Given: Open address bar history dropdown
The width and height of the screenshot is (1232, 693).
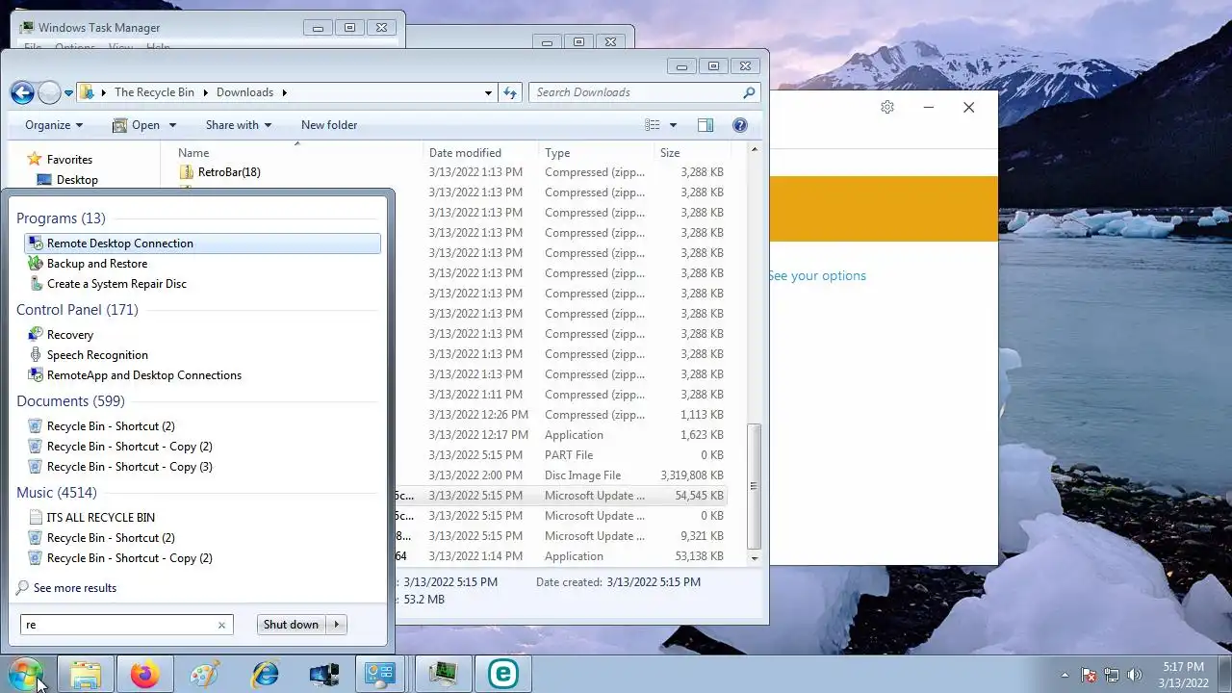Looking at the screenshot, I should (488, 92).
